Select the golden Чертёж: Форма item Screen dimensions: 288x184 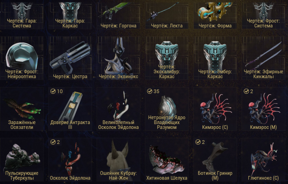[215, 15]
